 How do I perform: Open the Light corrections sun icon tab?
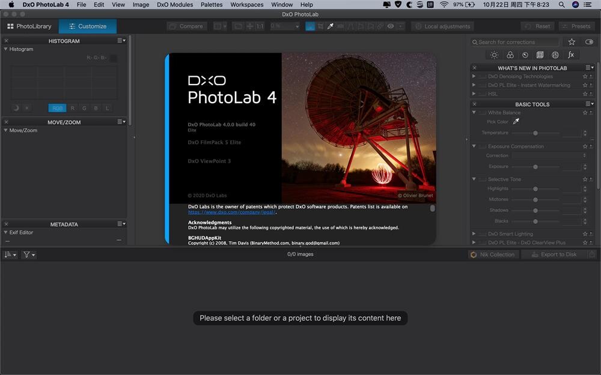[x=494, y=55]
